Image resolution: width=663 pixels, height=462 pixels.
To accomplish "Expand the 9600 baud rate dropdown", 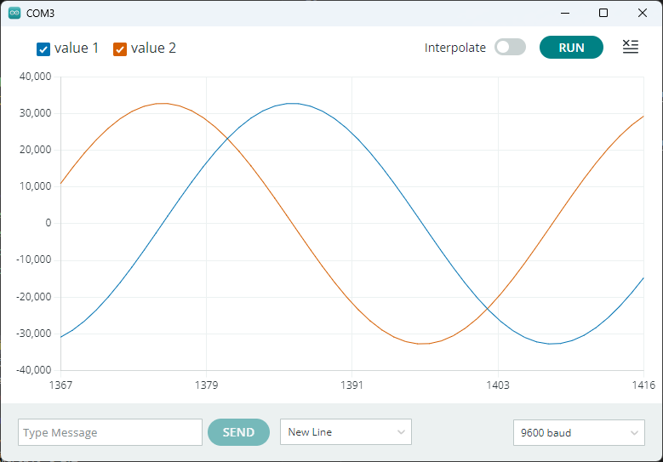I will (x=578, y=432).
